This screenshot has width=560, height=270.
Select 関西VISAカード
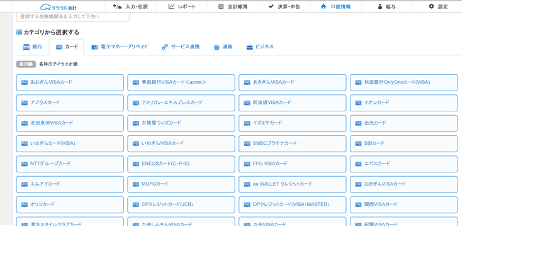(403, 205)
